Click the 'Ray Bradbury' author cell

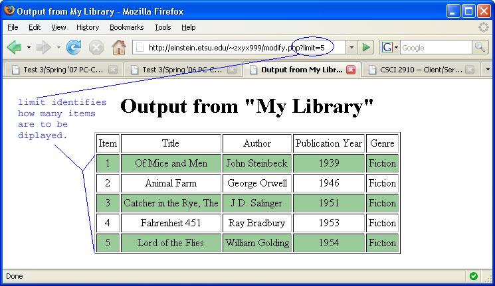(257, 223)
